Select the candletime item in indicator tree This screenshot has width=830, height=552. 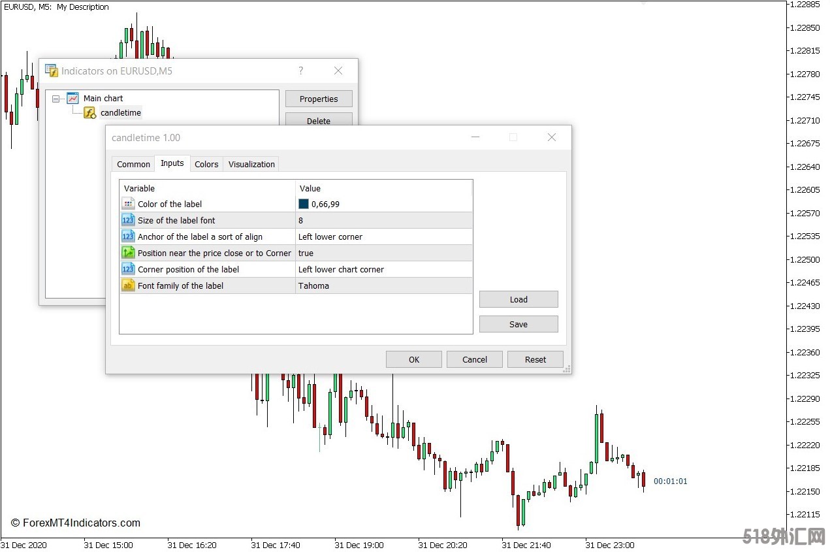tap(121, 113)
